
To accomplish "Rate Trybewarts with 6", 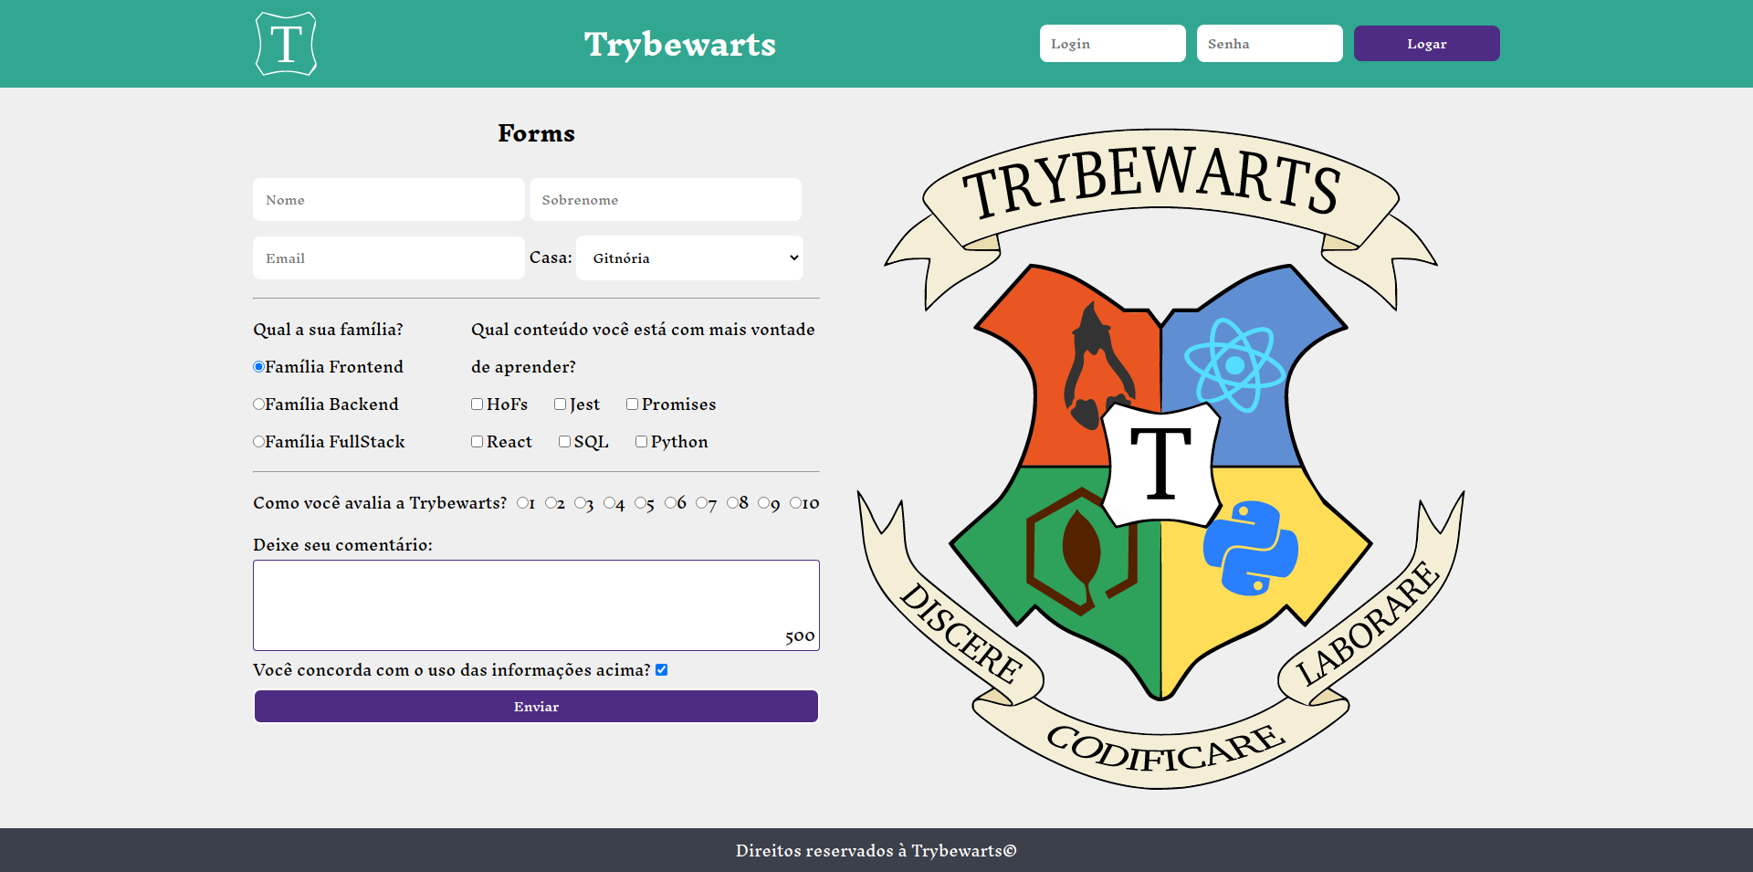I will point(670,503).
